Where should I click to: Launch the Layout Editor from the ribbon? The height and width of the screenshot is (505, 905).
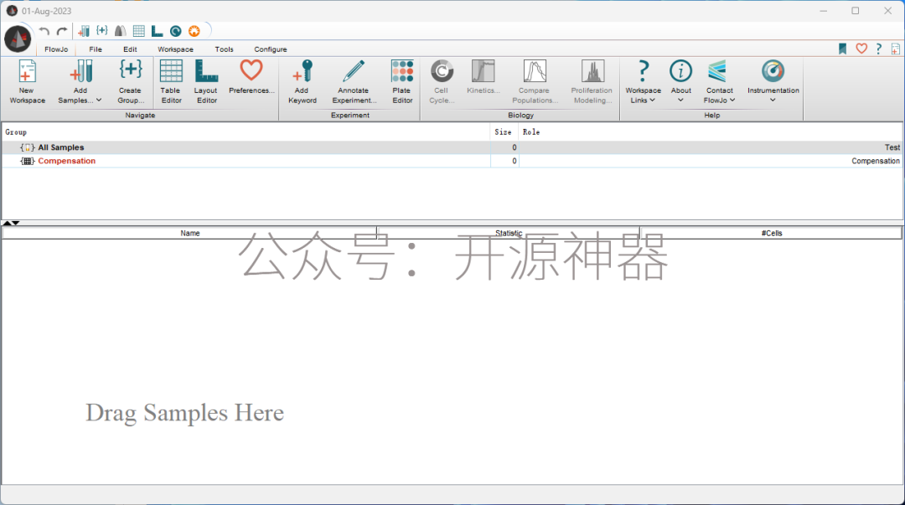206,82
